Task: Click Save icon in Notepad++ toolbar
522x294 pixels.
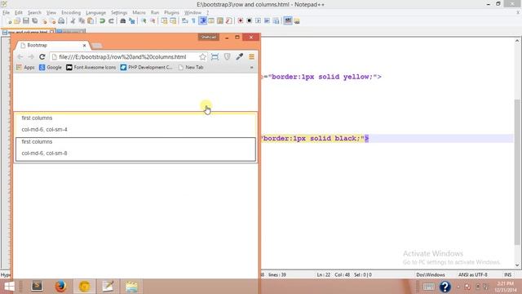Action: pyautogui.click(x=25, y=21)
